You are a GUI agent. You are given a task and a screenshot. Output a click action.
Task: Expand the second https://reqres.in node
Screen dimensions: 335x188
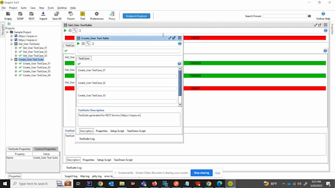[x=11, y=40]
